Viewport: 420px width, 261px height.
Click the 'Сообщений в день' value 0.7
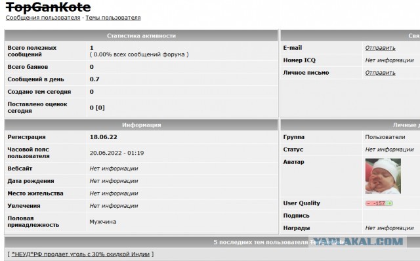94,79
